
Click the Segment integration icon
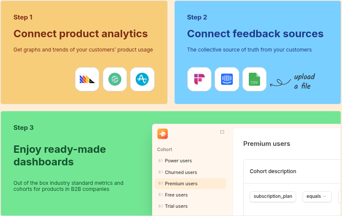coord(115,79)
